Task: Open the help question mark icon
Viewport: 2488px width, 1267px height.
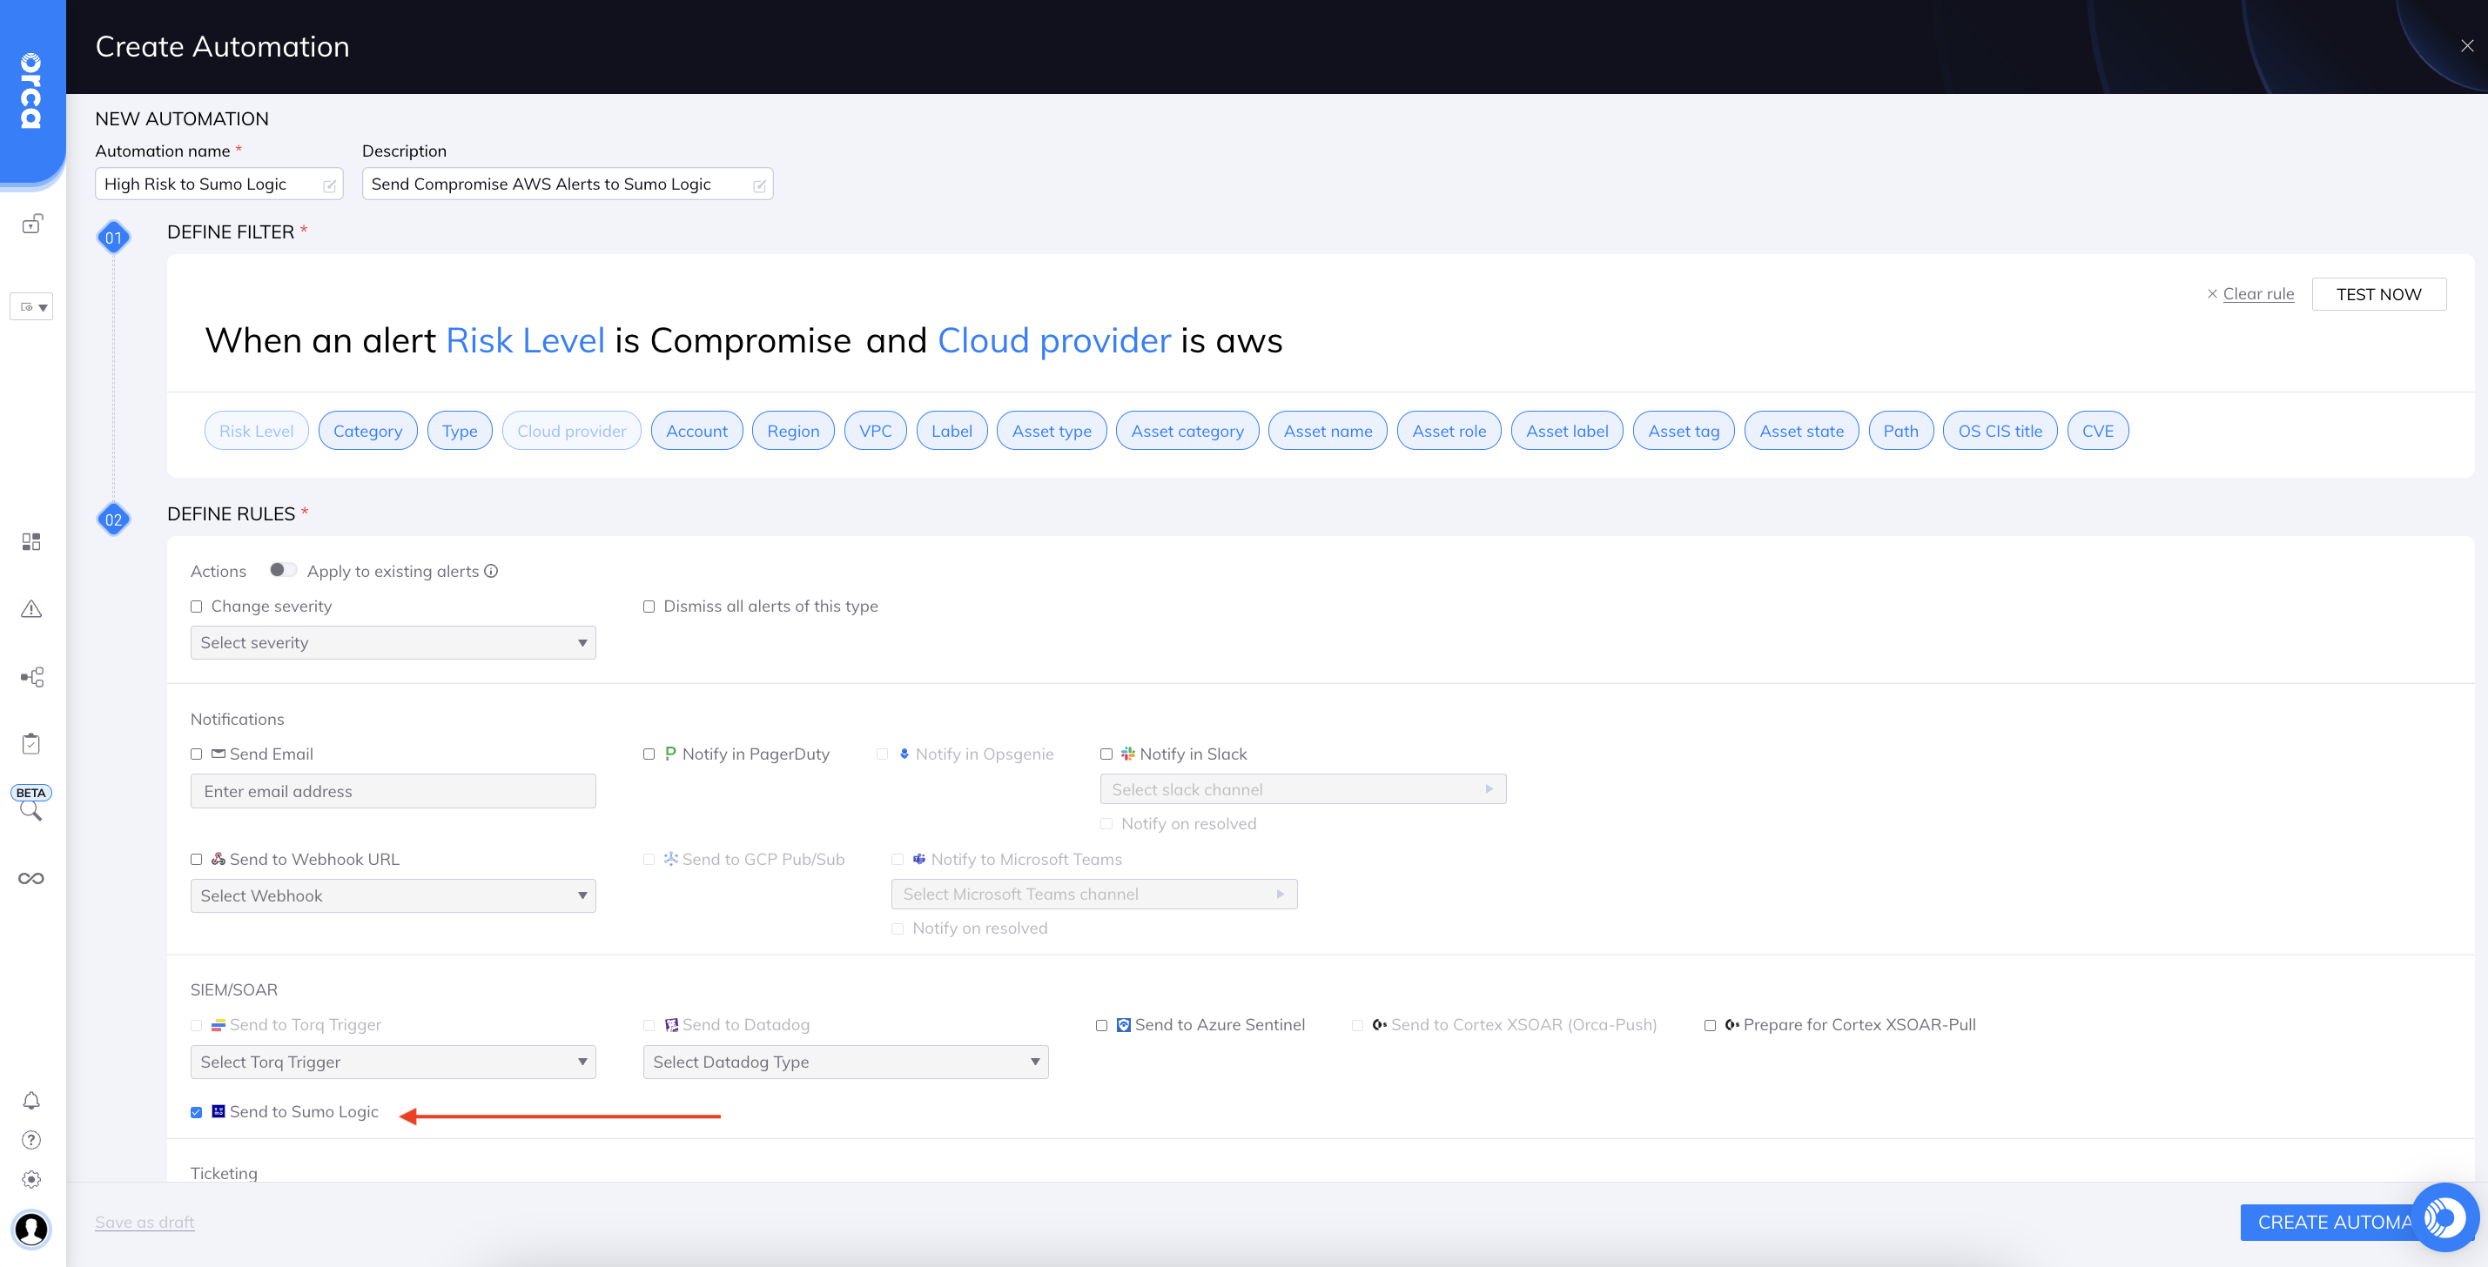Action: pyautogui.click(x=31, y=1141)
